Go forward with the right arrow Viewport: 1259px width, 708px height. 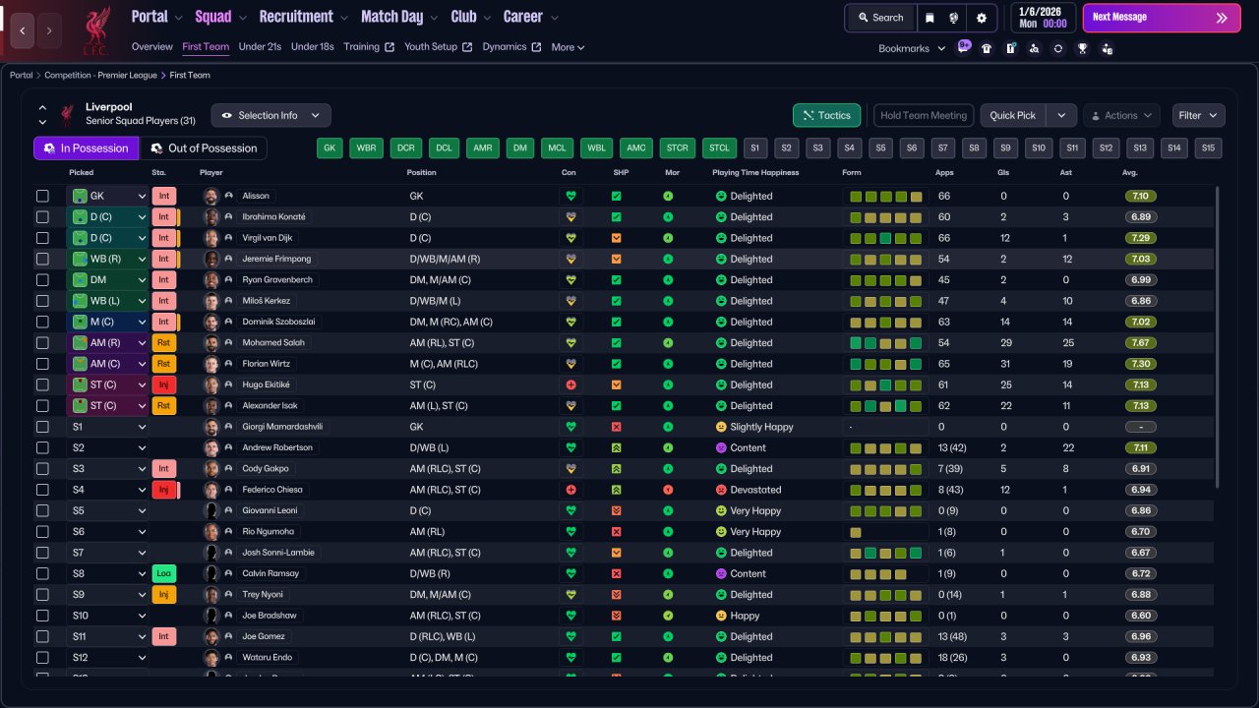pos(49,30)
